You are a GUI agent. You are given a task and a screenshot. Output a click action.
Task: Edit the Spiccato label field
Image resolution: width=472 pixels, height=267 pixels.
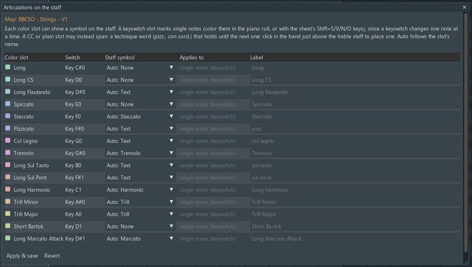(x=355, y=104)
